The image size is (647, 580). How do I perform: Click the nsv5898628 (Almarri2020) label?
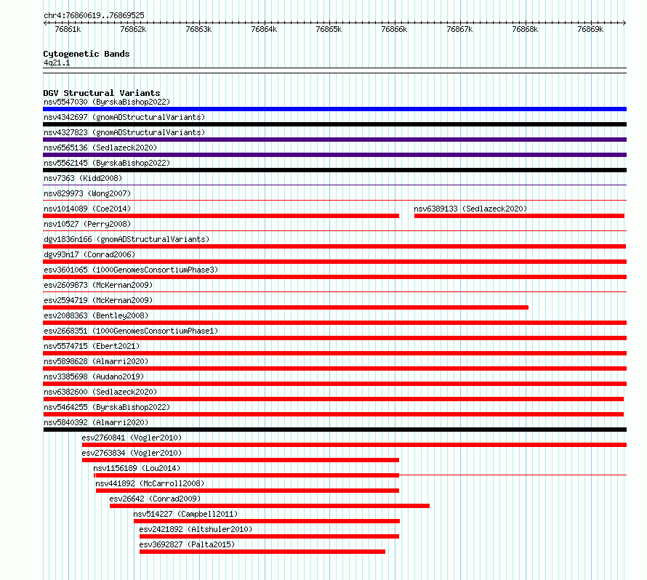click(x=96, y=361)
